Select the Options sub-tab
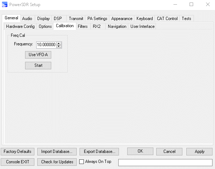The width and height of the screenshot is (215, 169). [x=45, y=26]
